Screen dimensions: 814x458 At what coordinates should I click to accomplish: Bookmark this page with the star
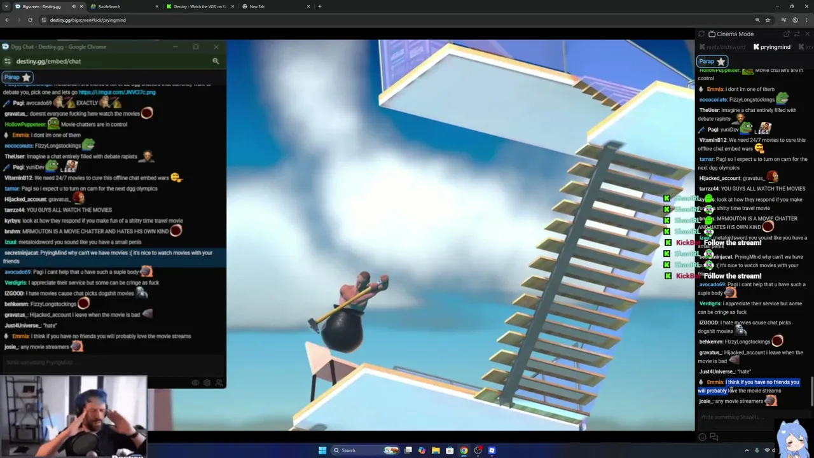768,20
